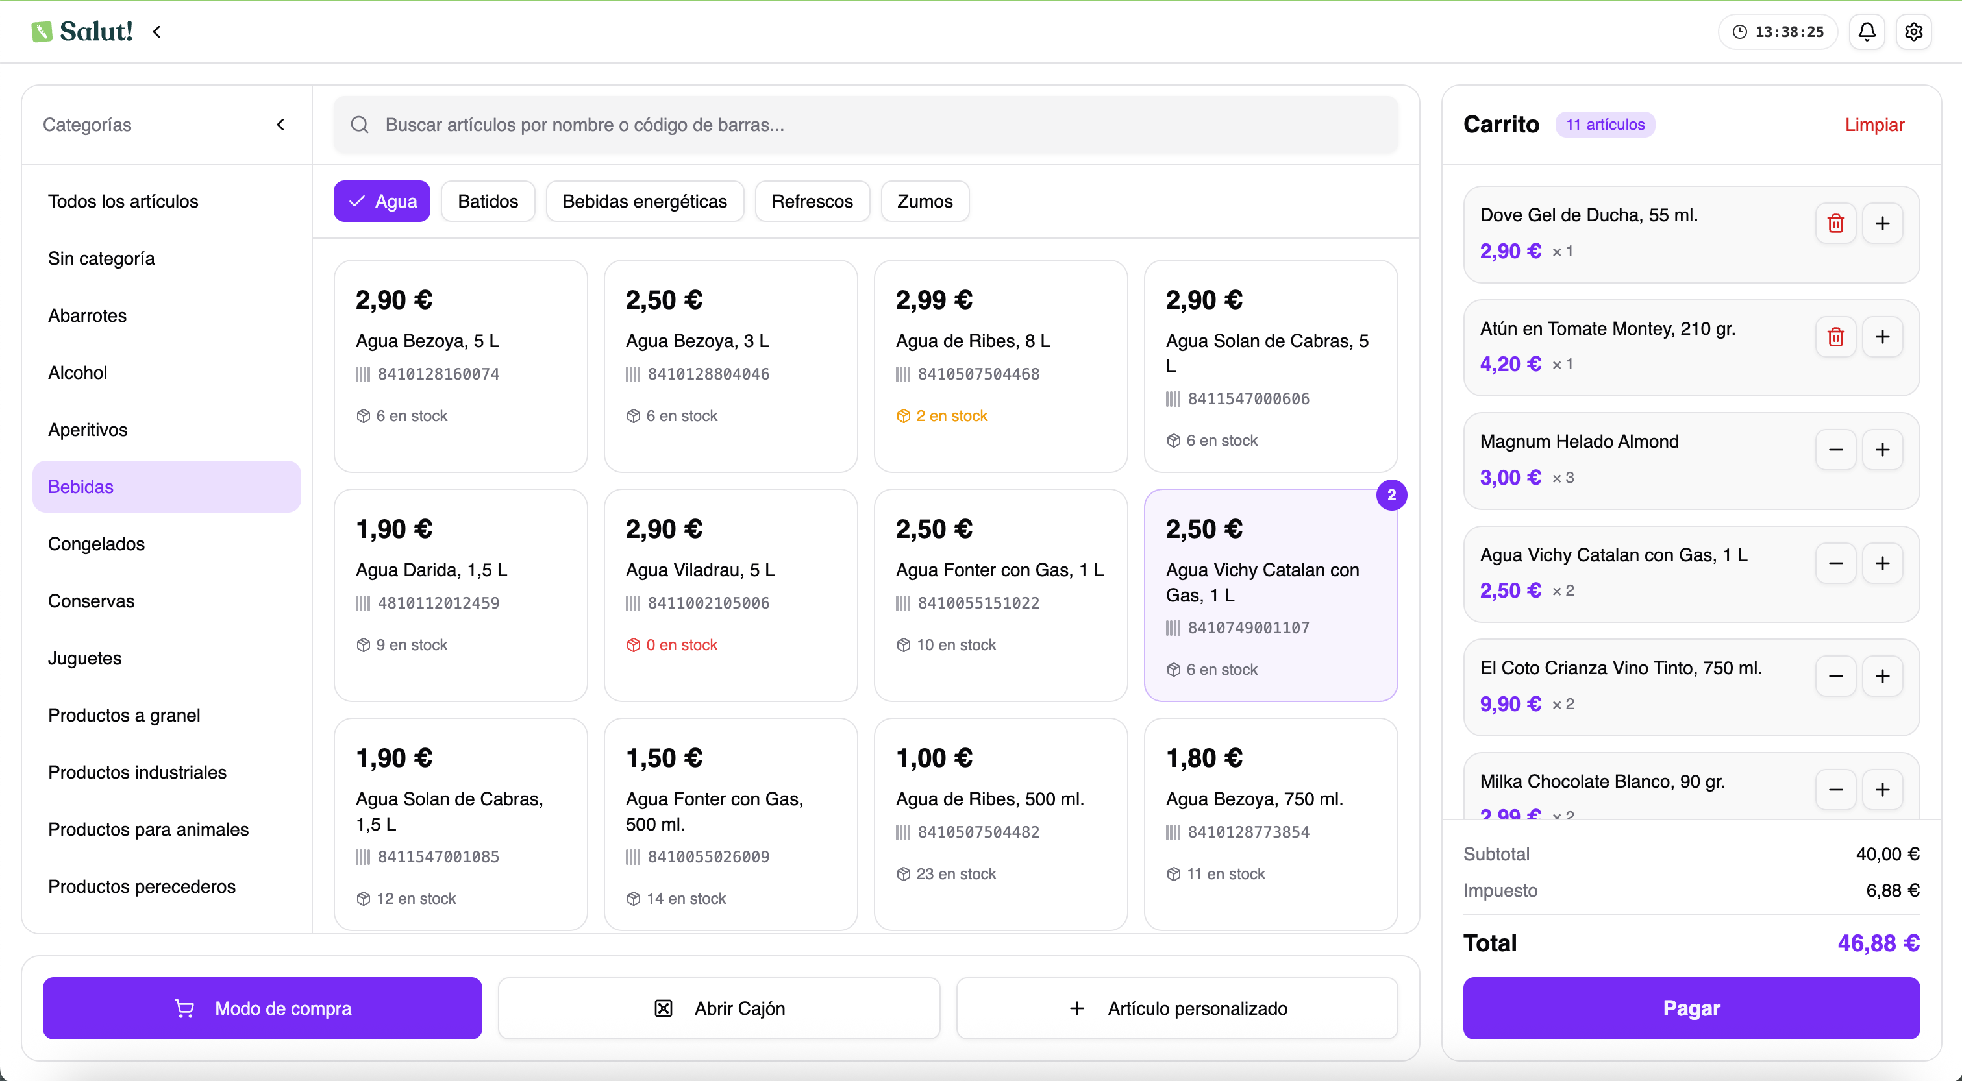
Task: Add Agua Darida, 1,5 L to cart
Action: pyautogui.click(x=460, y=595)
